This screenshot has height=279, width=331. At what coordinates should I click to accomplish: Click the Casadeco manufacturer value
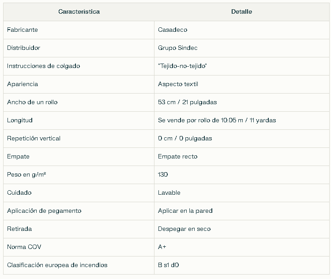(x=173, y=30)
